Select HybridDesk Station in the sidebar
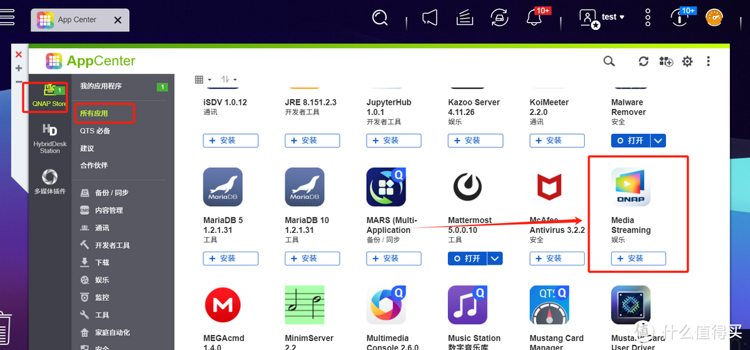The image size is (750, 350). [50, 139]
